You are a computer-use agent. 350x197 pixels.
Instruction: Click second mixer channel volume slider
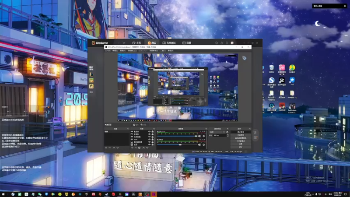(177, 145)
